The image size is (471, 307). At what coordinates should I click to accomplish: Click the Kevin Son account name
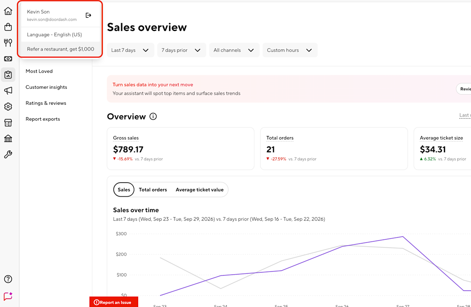pos(38,12)
